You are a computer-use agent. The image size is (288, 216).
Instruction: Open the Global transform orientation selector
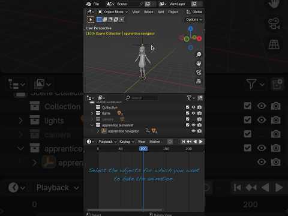click(194, 12)
